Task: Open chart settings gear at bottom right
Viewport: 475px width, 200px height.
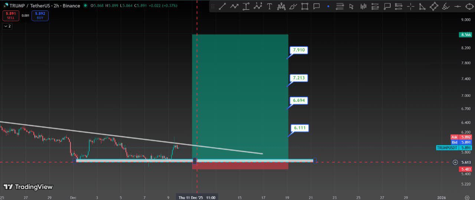Action: (x=467, y=197)
